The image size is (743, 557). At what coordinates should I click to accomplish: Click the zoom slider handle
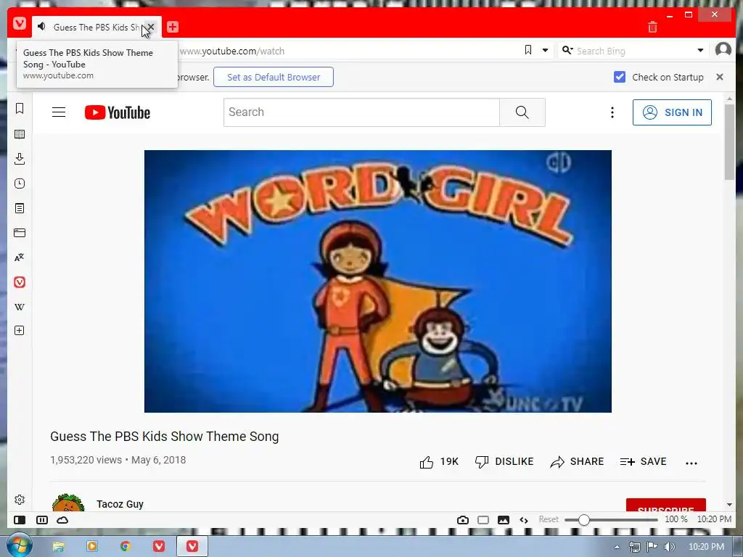(584, 520)
